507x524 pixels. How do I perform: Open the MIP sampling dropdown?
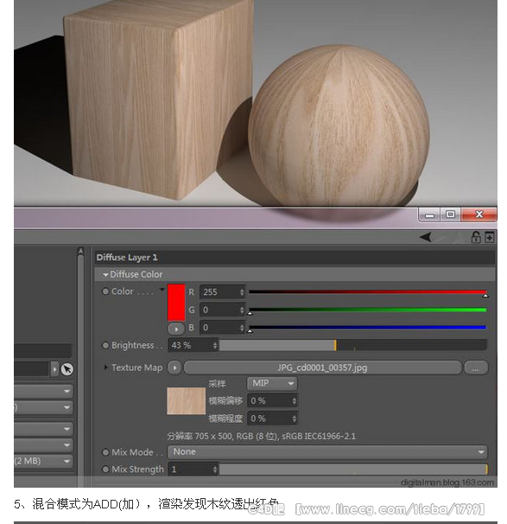(272, 384)
